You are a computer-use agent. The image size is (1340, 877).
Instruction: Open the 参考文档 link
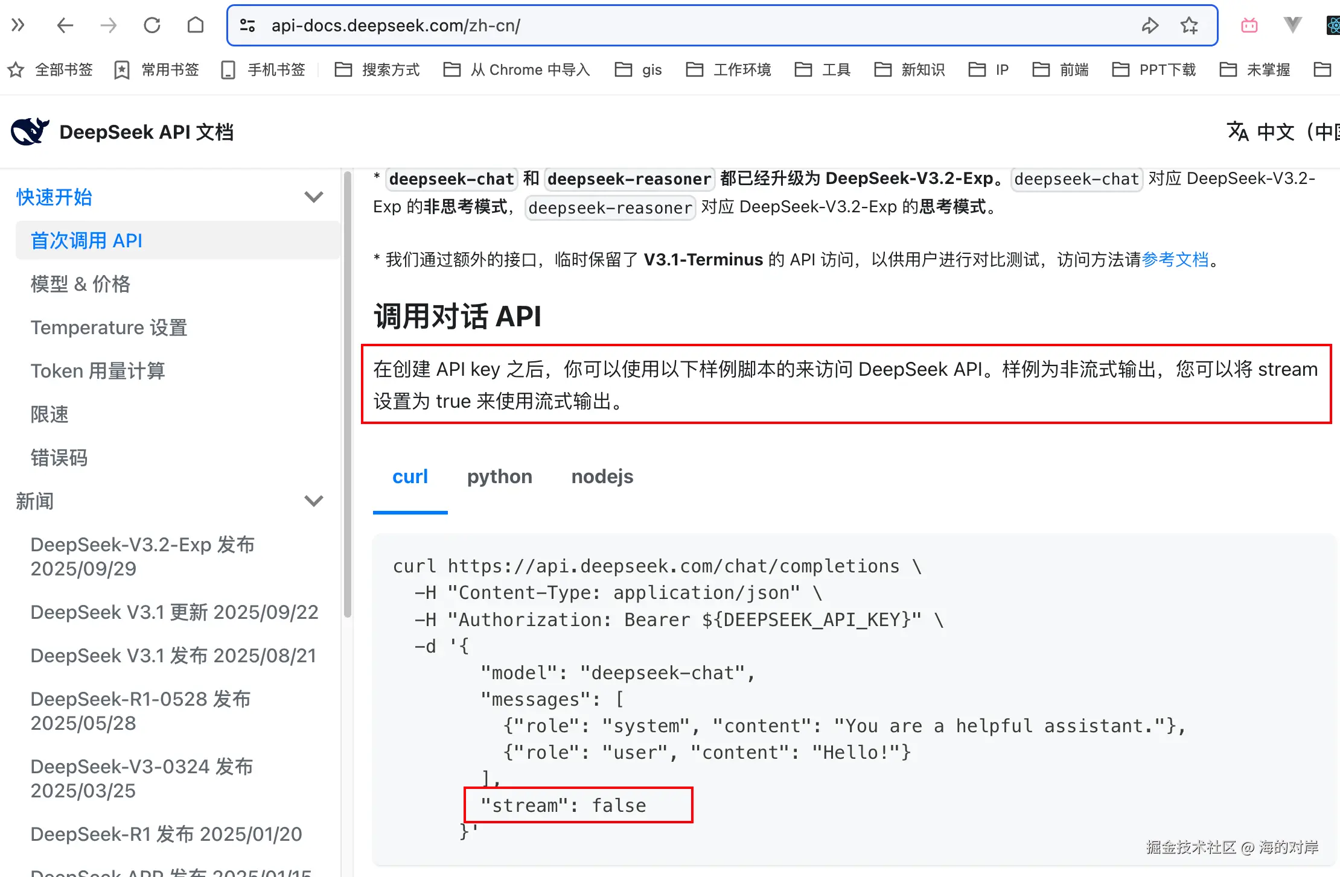click(1177, 259)
